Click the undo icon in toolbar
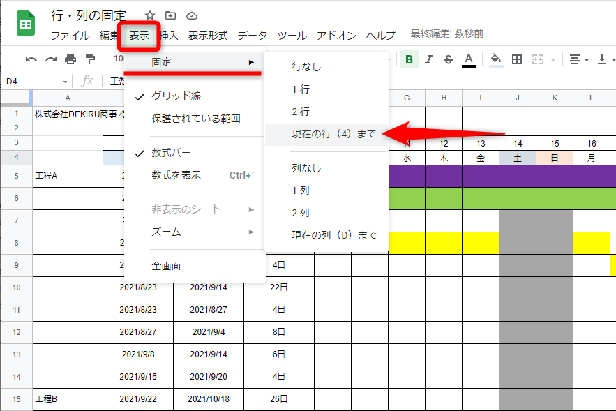616x411 pixels. click(x=31, y=59)
